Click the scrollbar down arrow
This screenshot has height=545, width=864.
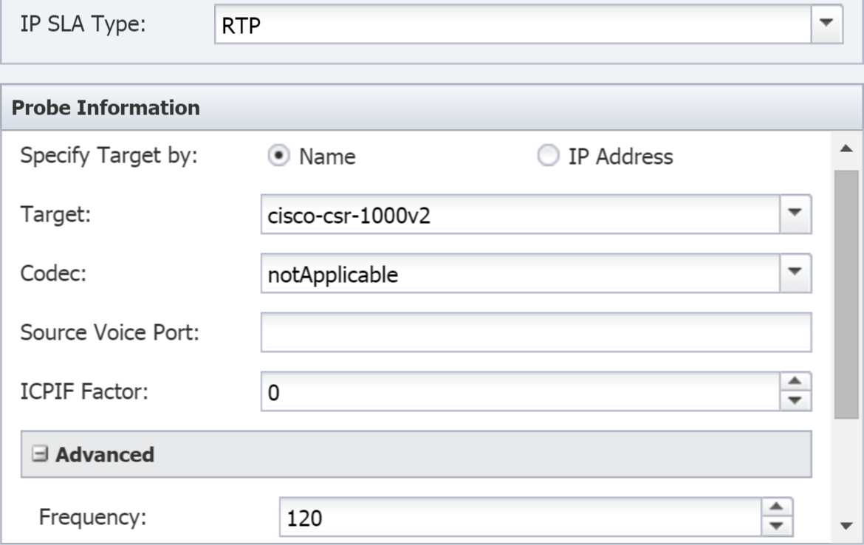click(846, 526)
